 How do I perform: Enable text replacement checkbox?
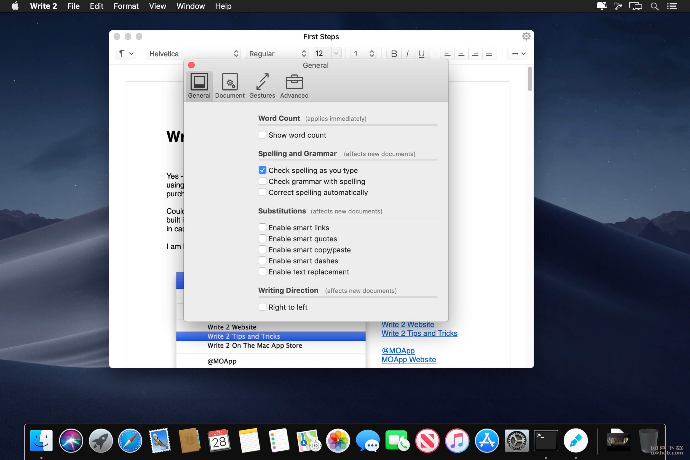click(x=262, y=272)
